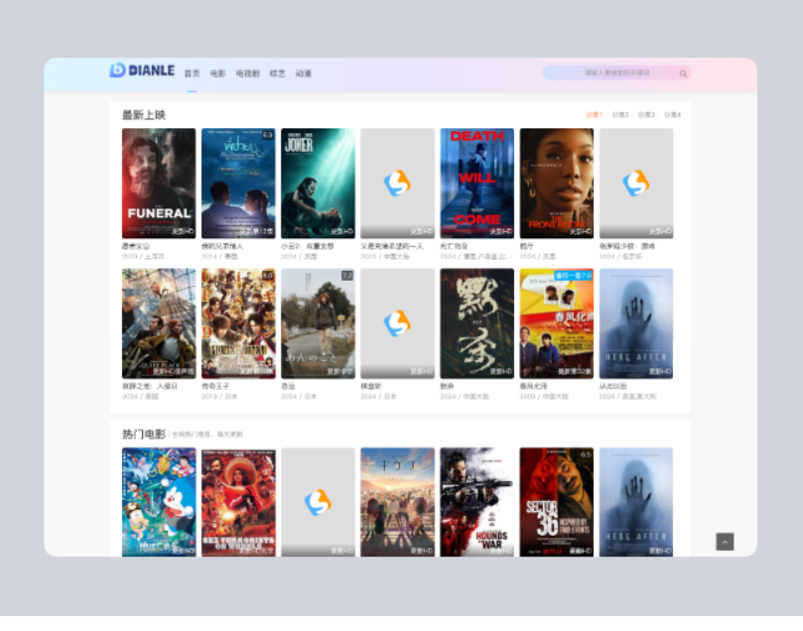Image resolution: width=803 pixels, height=631 pixels.
Task: Open the 传奇王子 poster image
Action: [238, 323]
